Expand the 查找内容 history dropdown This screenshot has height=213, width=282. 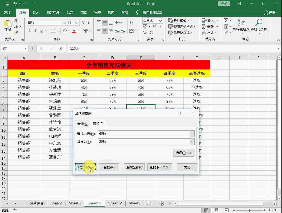click(191, 134)
